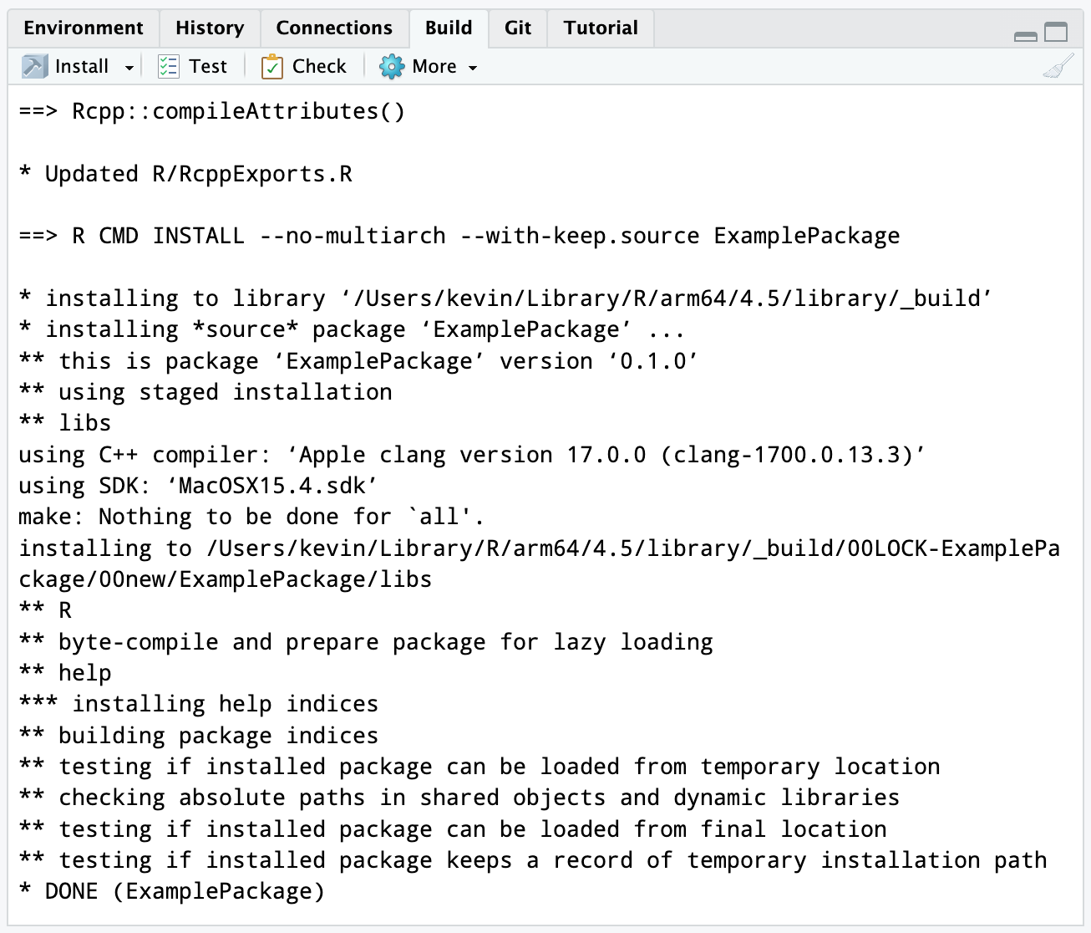Click '*** installing help indices' line
Viewport: 1091px width, 933px height.
199,704
